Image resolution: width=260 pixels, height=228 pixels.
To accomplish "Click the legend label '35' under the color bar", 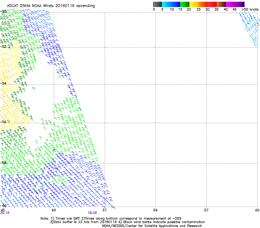I will click(x=216, y=9).
